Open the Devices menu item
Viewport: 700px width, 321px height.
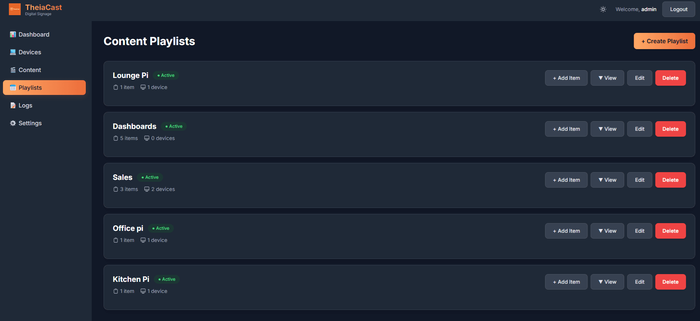click(x=30, y=52)
